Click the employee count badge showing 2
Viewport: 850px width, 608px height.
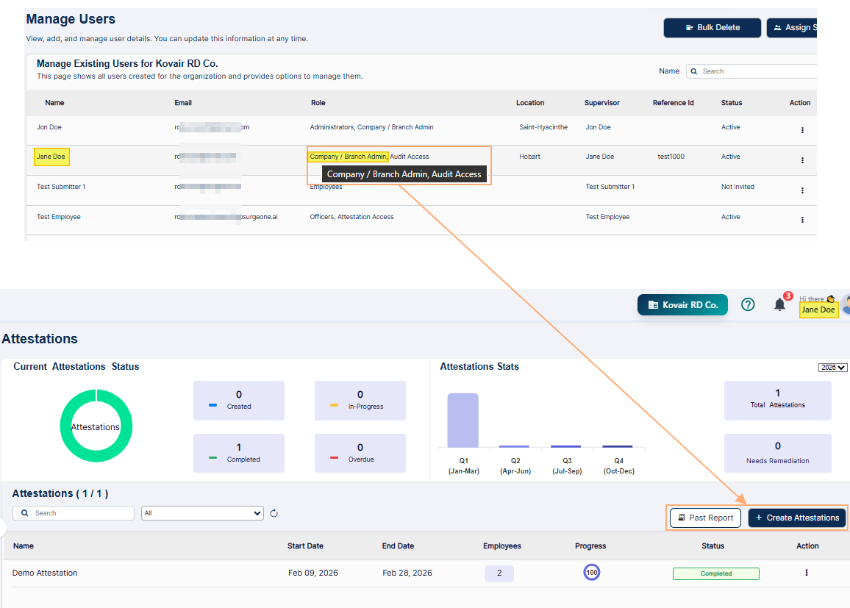click(x=499, y=573)
